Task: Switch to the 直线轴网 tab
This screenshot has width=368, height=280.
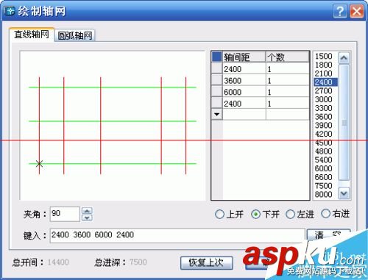Action: 32,35
